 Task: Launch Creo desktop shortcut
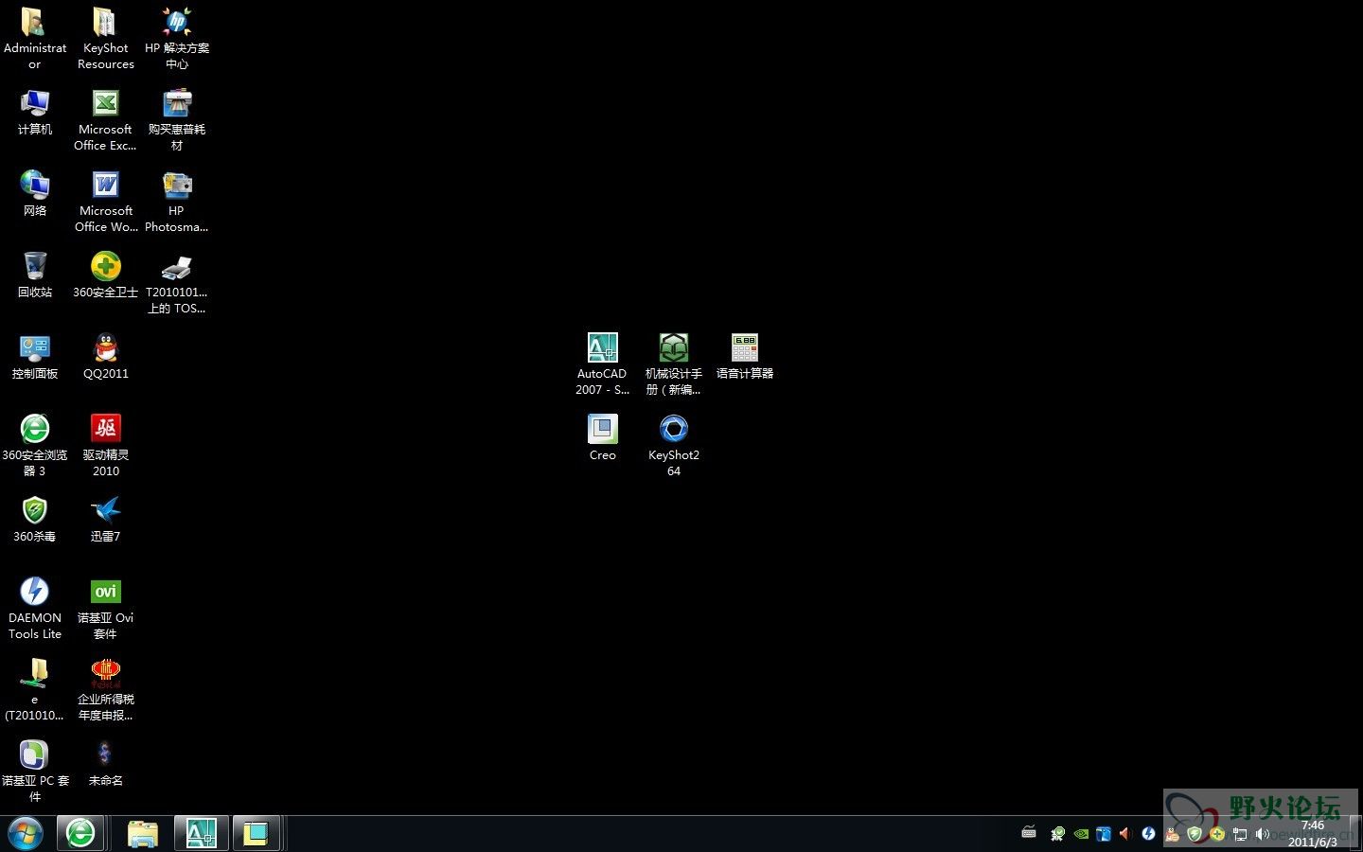602,430
